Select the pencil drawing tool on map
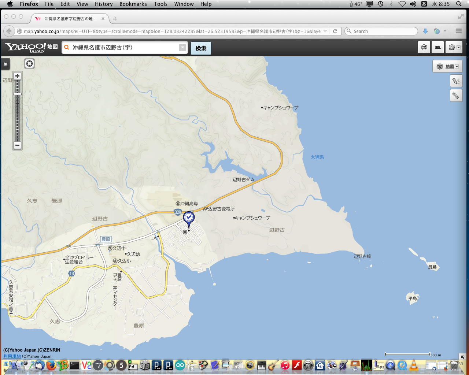Image resolution: width=469 pixels, height=375 pixels. (x=456, y=81)
